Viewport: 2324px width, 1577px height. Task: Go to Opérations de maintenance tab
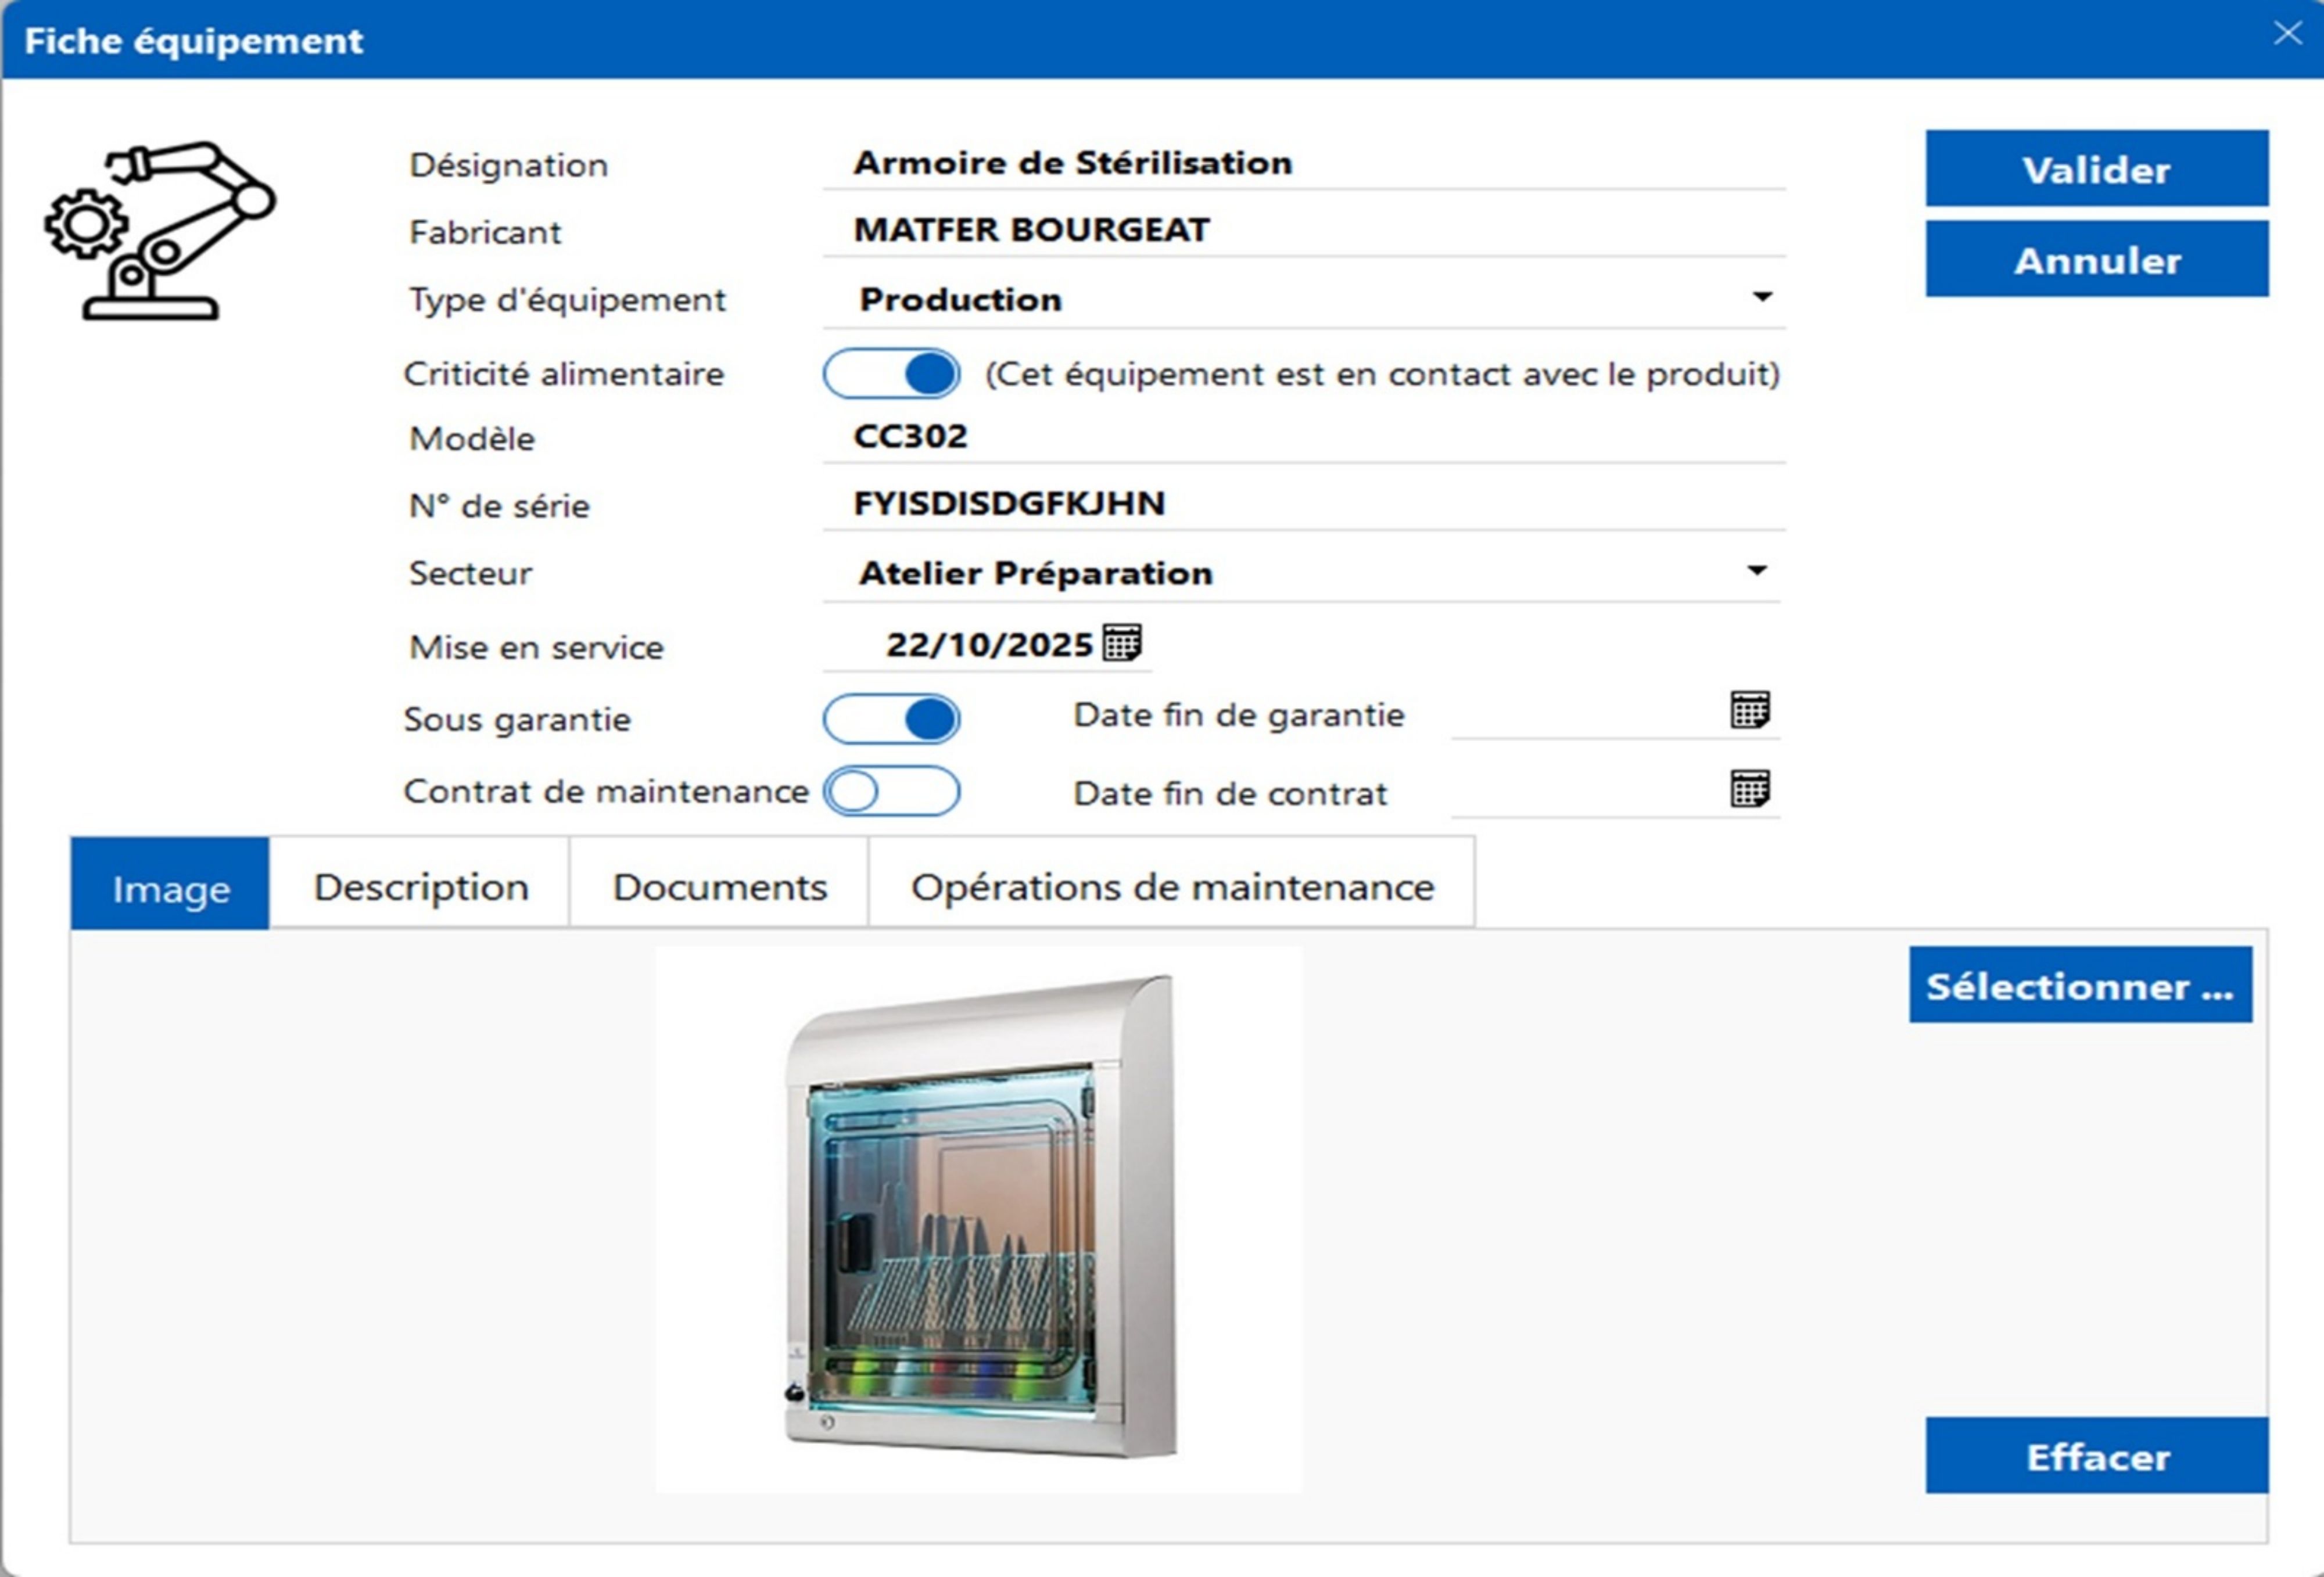[1172, 887]
